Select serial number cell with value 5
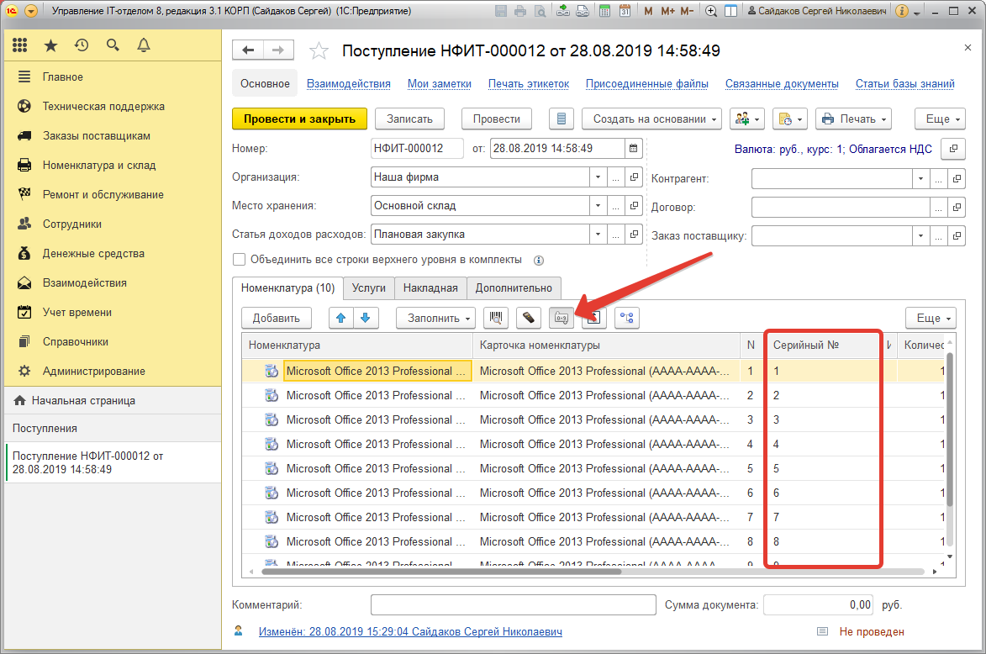The width and height of the screenshot is (986, 654). click(x=824, y=468)
